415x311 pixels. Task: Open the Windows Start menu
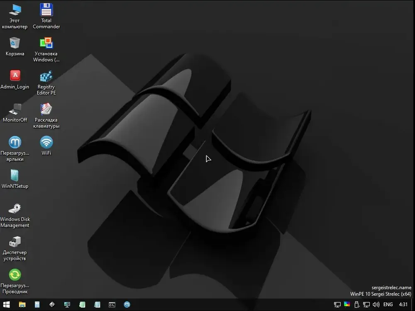pos(6,305)
